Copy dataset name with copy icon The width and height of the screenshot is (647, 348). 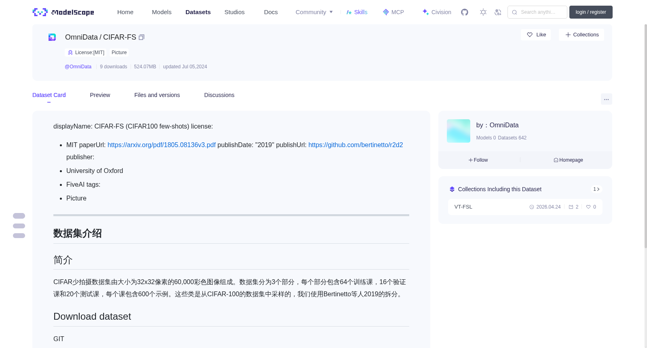(x=142, y=37)
